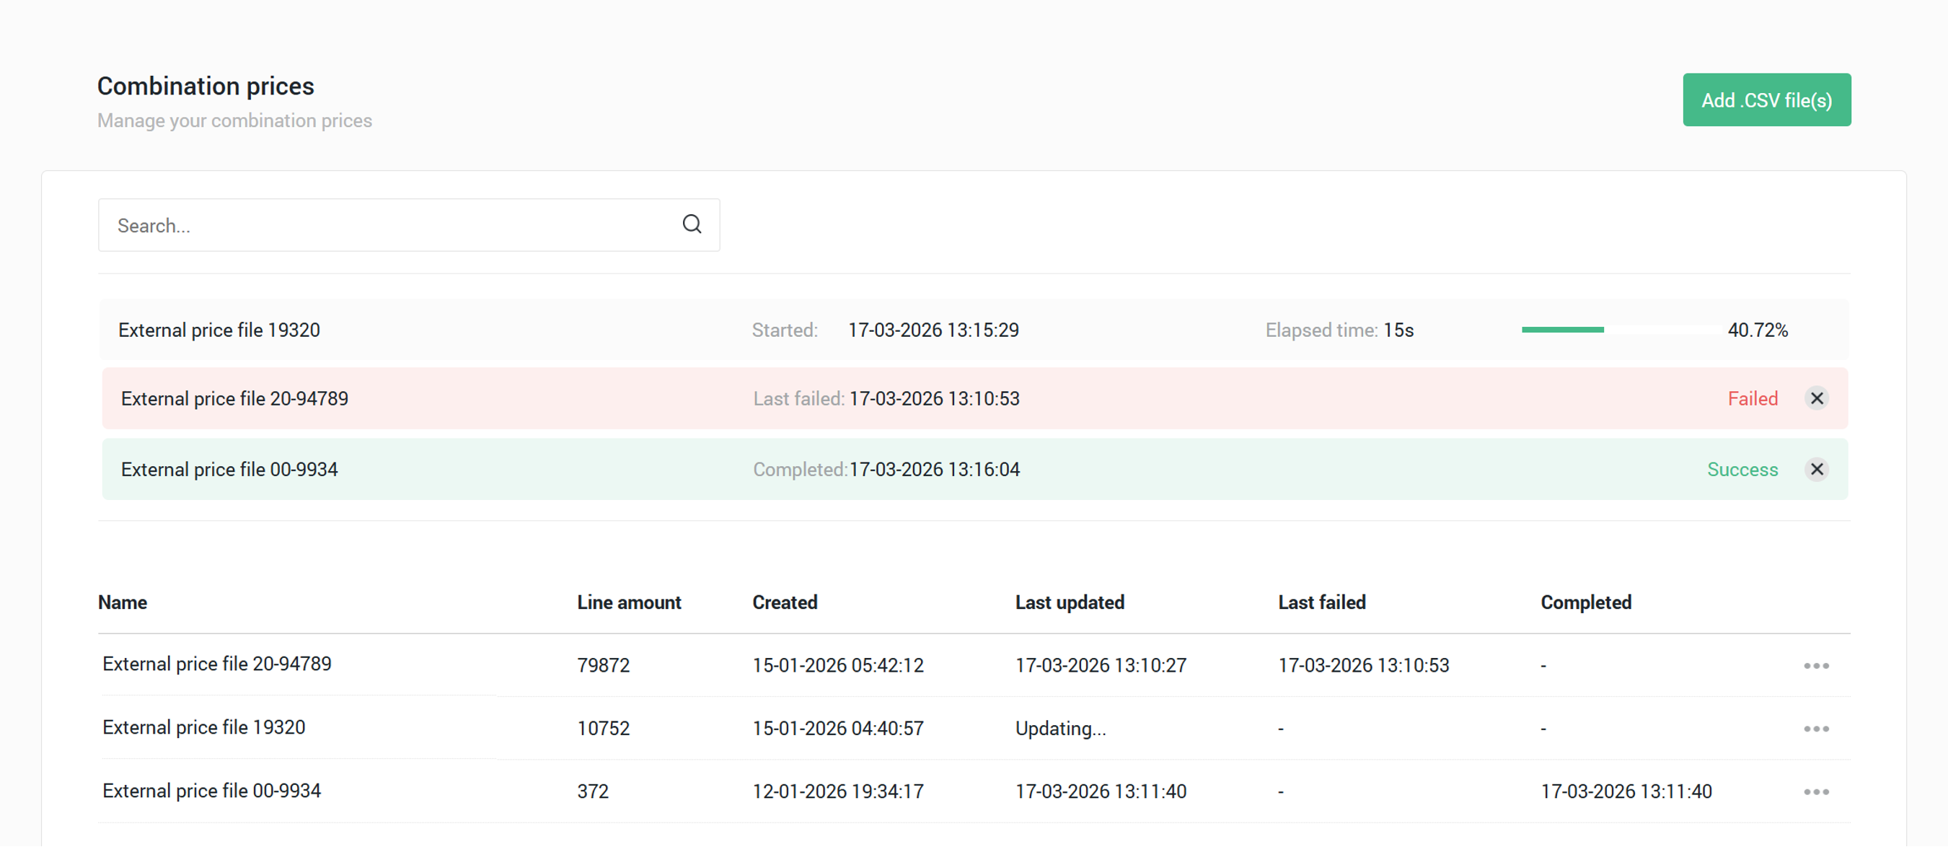
Task: Select External price file 00-9934 table row
Action: pyautogui.click(x=212, y=791)
